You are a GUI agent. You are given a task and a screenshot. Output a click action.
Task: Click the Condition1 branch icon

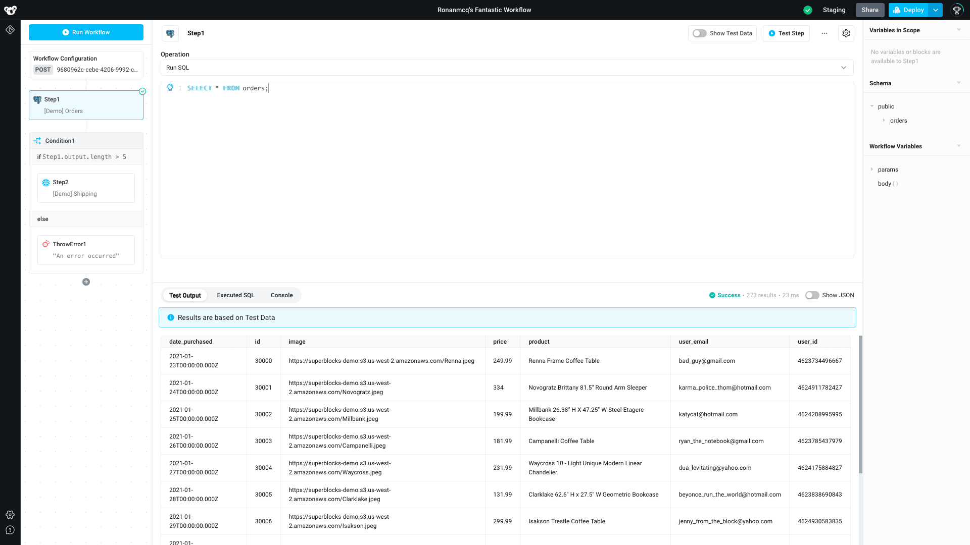(x=37, y=141)
